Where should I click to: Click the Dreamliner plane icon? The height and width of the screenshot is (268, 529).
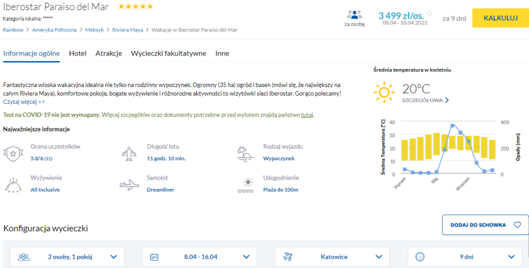click(x=129, y=185)
